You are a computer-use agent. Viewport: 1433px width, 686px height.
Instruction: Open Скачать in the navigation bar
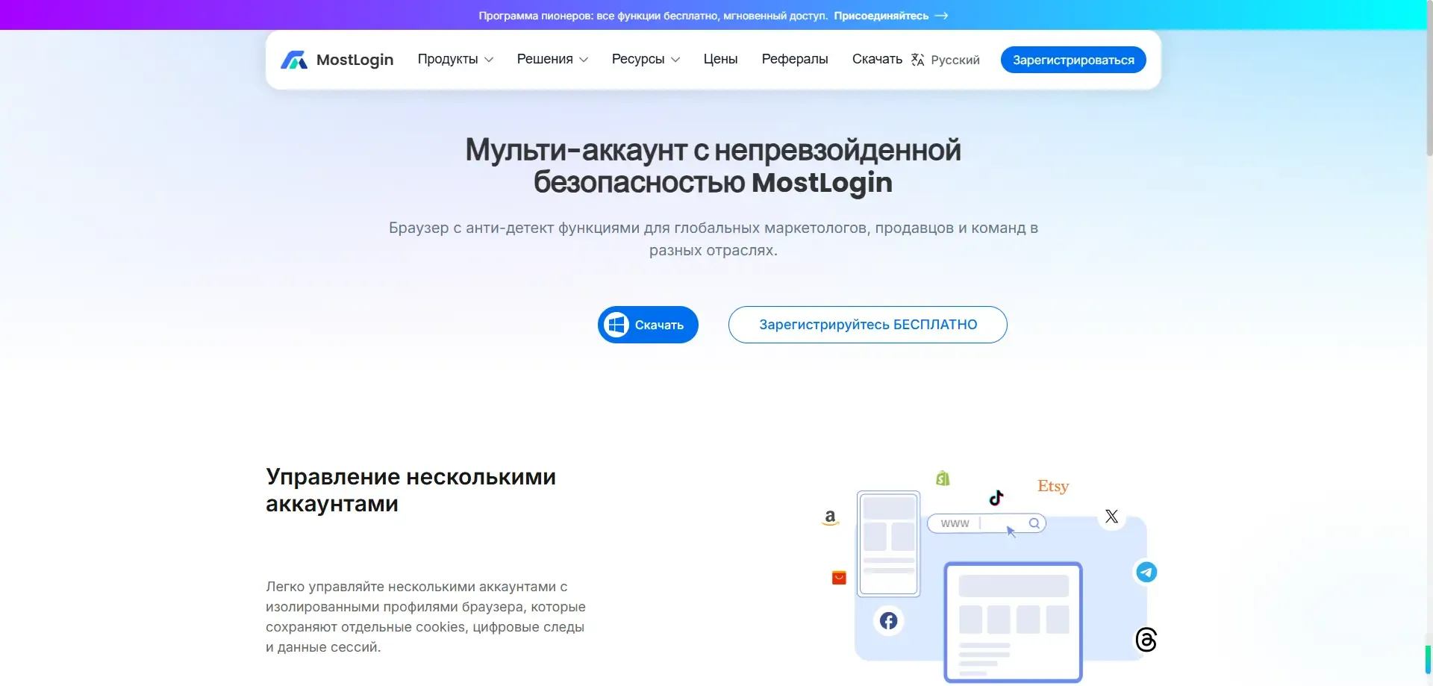[877, 59]
